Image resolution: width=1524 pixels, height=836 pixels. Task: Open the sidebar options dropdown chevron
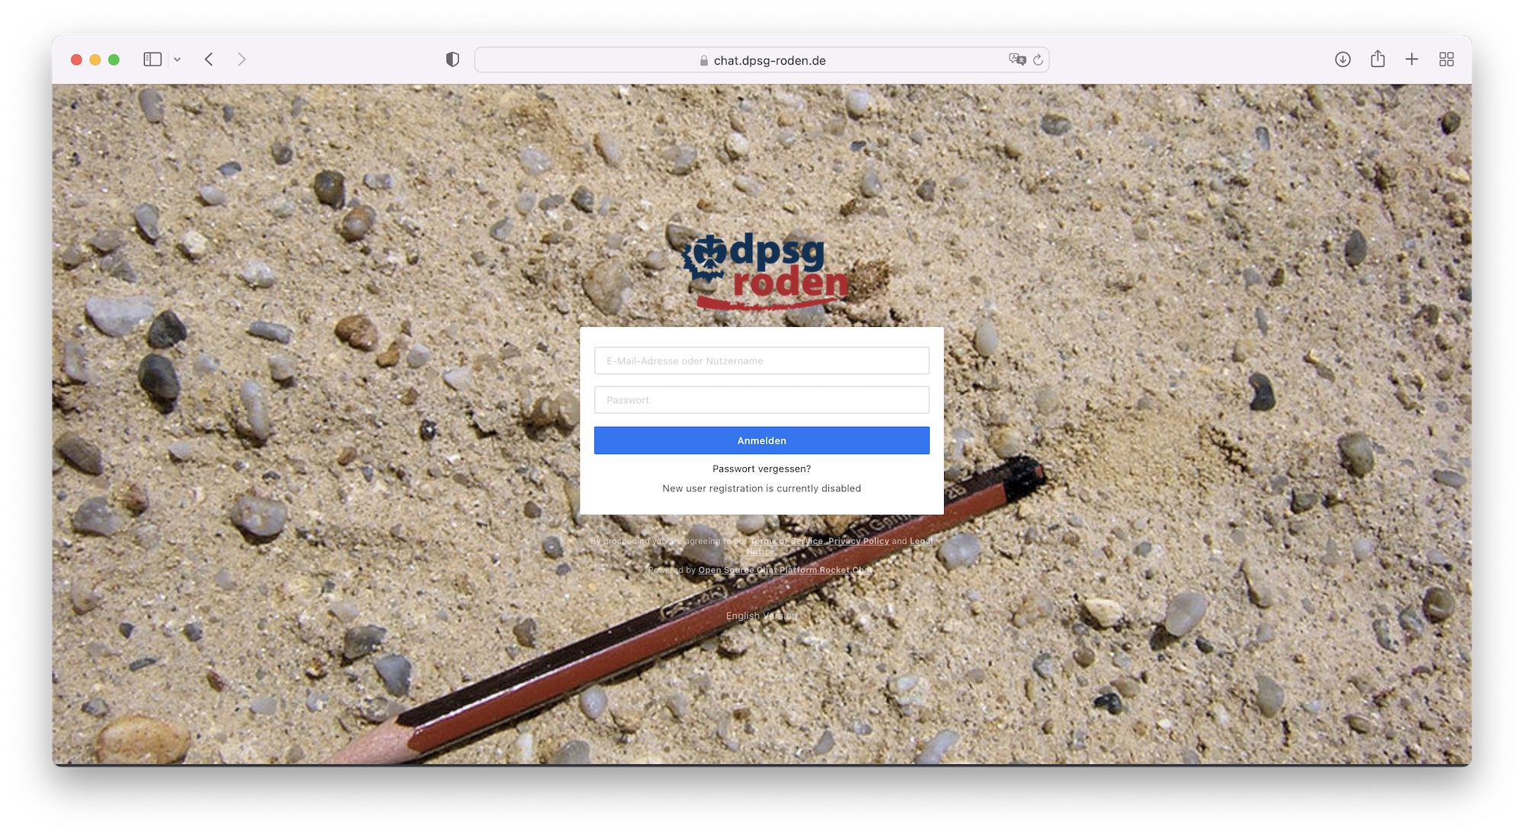177,59
